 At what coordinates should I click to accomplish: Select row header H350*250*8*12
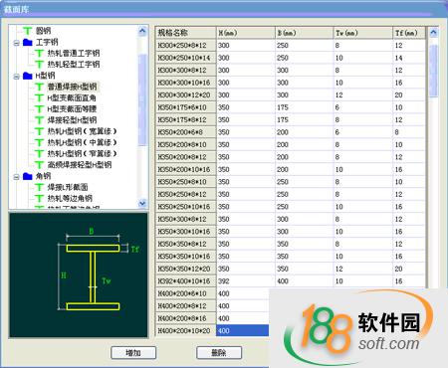pyautogui.click(x=185, y=194)
